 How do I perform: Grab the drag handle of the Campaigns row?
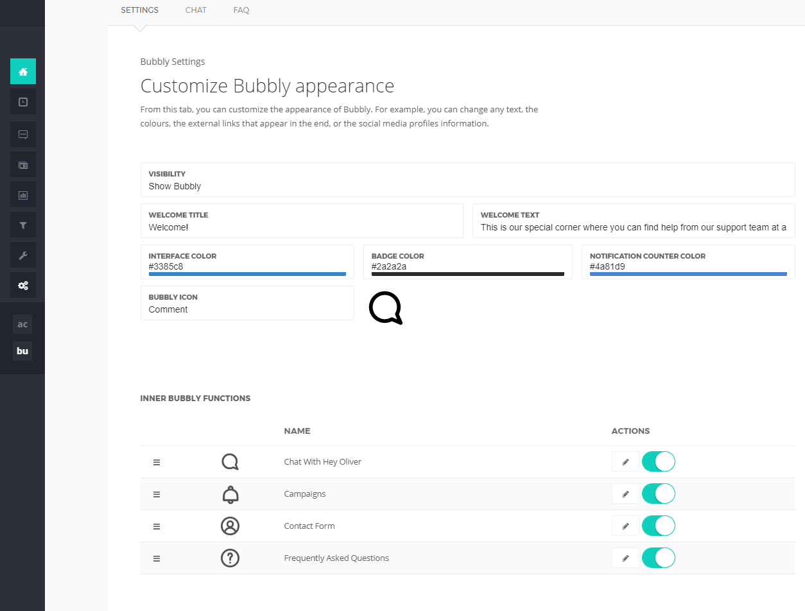157,494
